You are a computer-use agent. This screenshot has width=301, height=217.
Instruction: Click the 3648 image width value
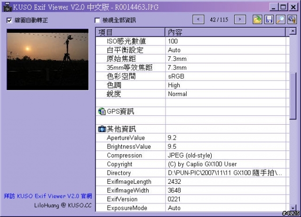[x=174, y=191]
